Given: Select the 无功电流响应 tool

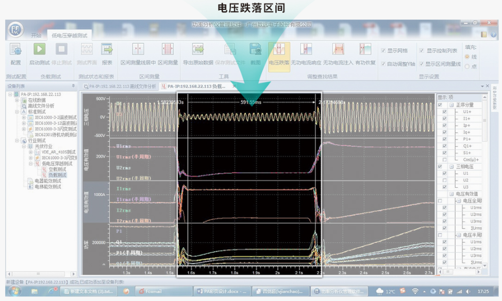Looking at the screenshot, I should pyautogui.click(x=306, y=54).
